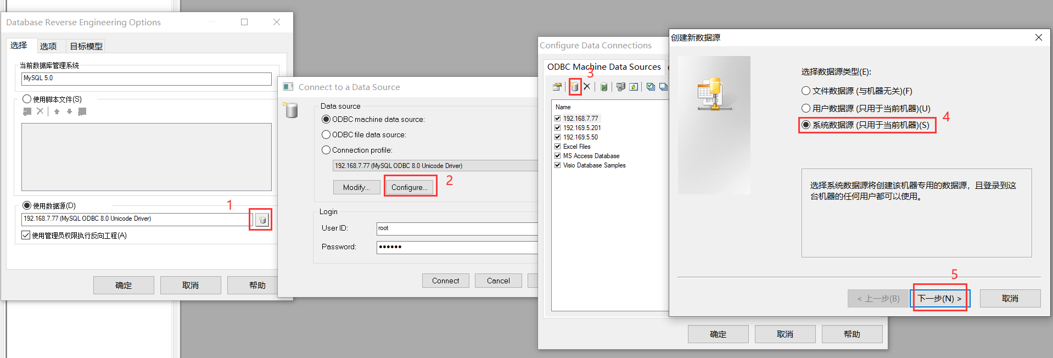Open the properties icon in connections toolbar

[x=557, y=87]
